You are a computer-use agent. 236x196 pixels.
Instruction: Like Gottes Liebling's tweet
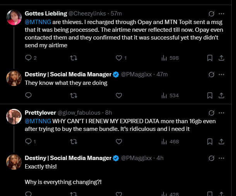pos(119,58)
